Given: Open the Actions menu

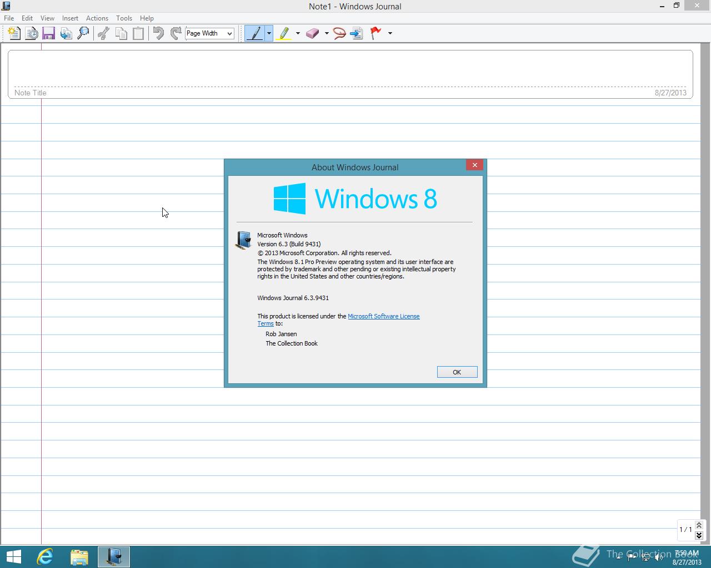Looking at the screenshot, I should [97, 18].
